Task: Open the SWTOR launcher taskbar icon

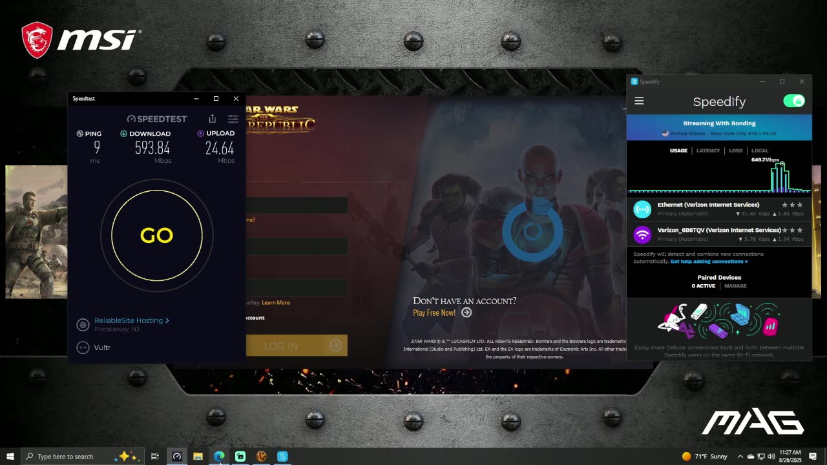Action: point(261,457)
